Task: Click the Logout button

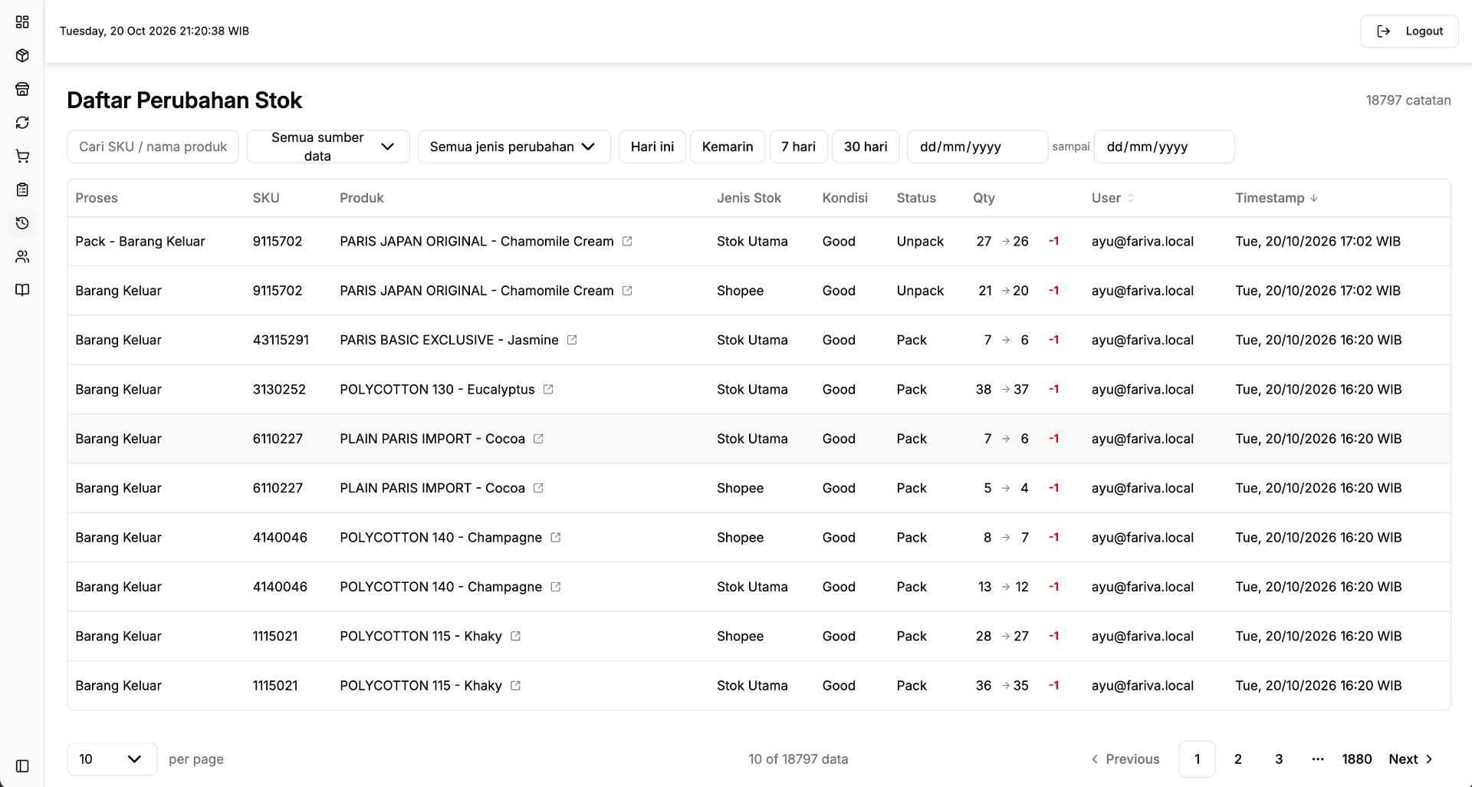Action: point(1409,31)
